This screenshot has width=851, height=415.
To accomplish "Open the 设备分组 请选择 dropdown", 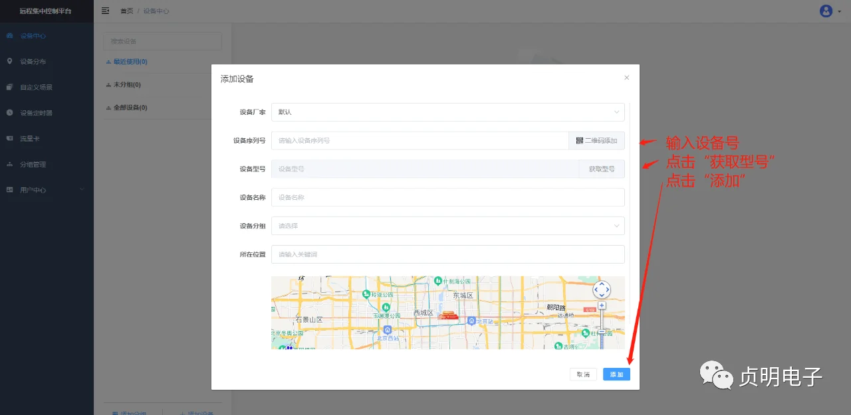I will (x=447, y=226).
